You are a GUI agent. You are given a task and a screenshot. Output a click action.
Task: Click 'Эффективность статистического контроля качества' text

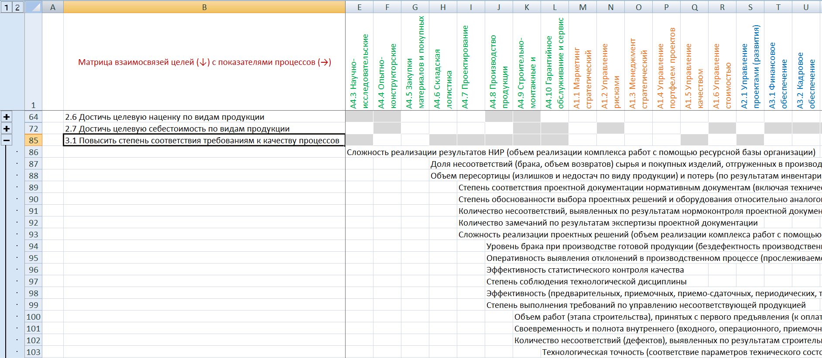(585, 270)
